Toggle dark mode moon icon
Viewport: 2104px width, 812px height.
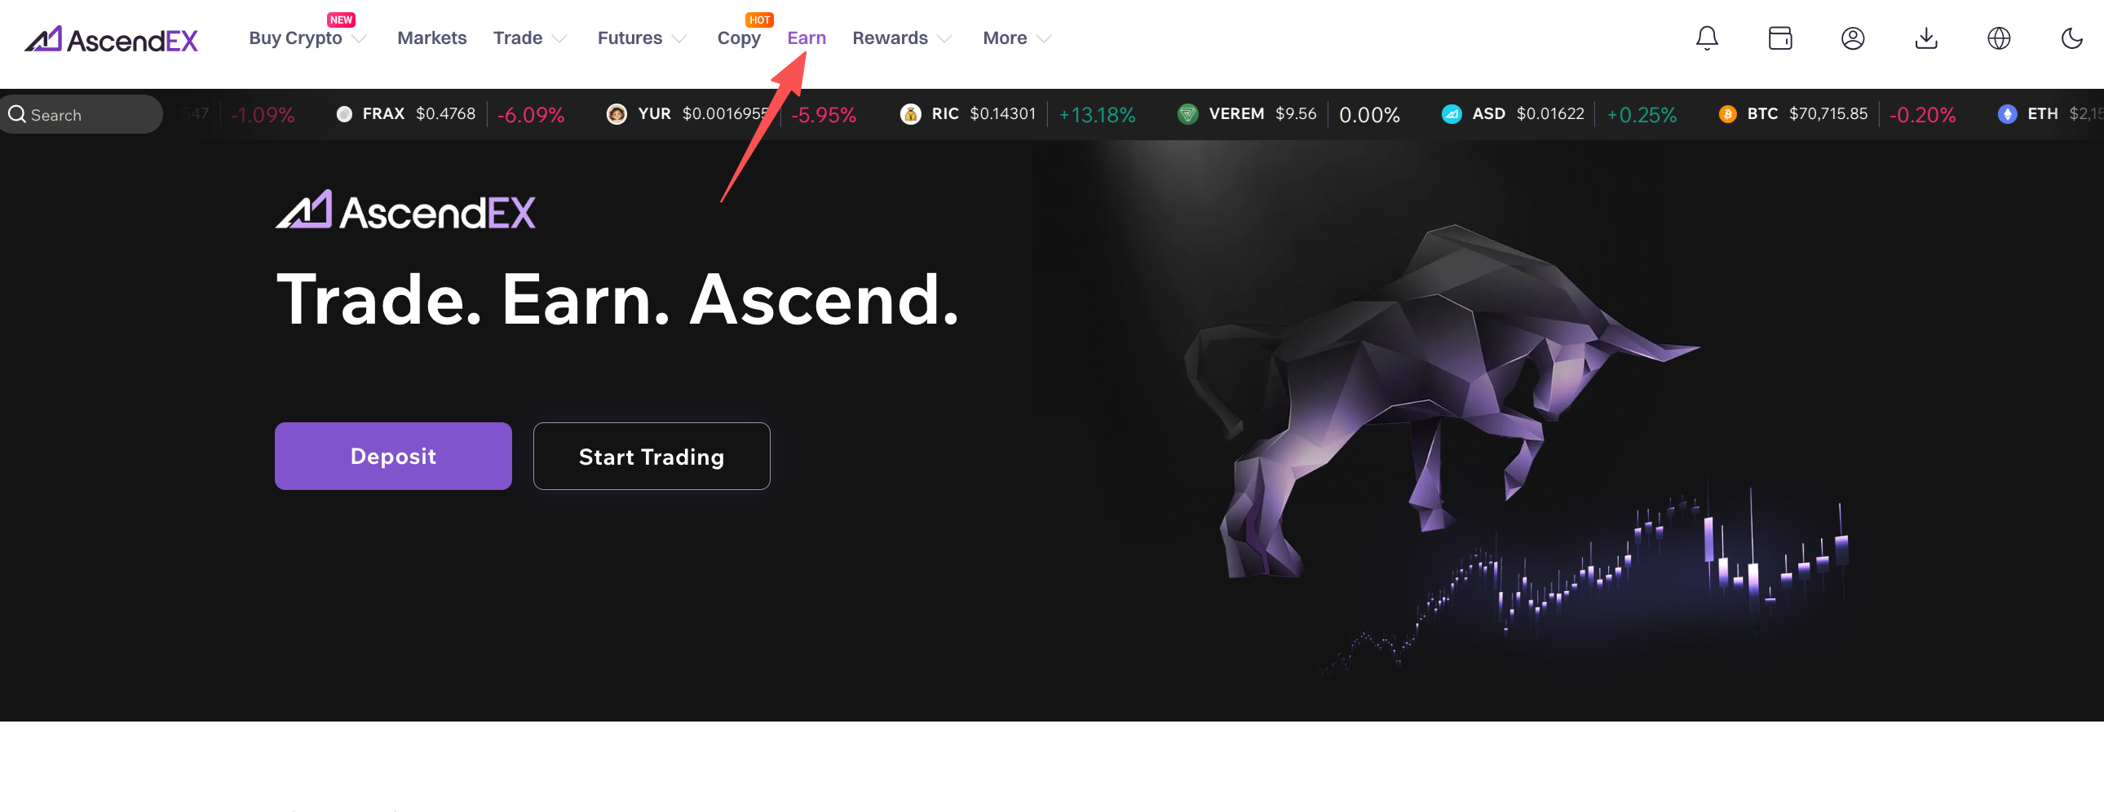(2072, 38)
